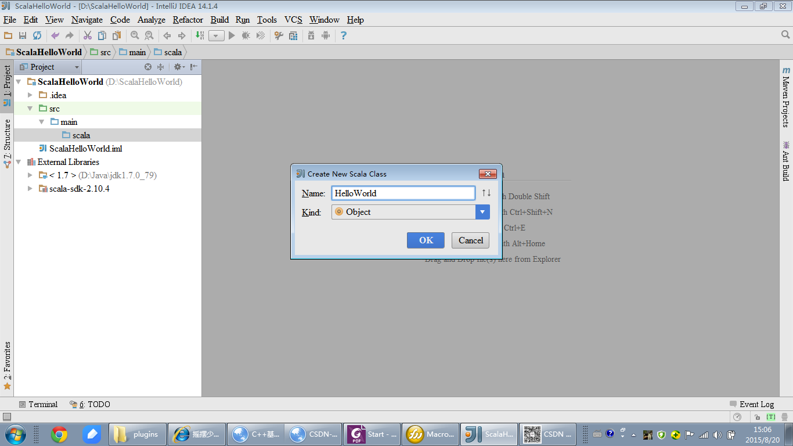
Task: Open the Analyze menu
Action: pos(152,20)
